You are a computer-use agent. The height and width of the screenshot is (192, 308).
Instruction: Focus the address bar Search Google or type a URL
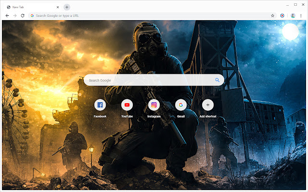153,16
